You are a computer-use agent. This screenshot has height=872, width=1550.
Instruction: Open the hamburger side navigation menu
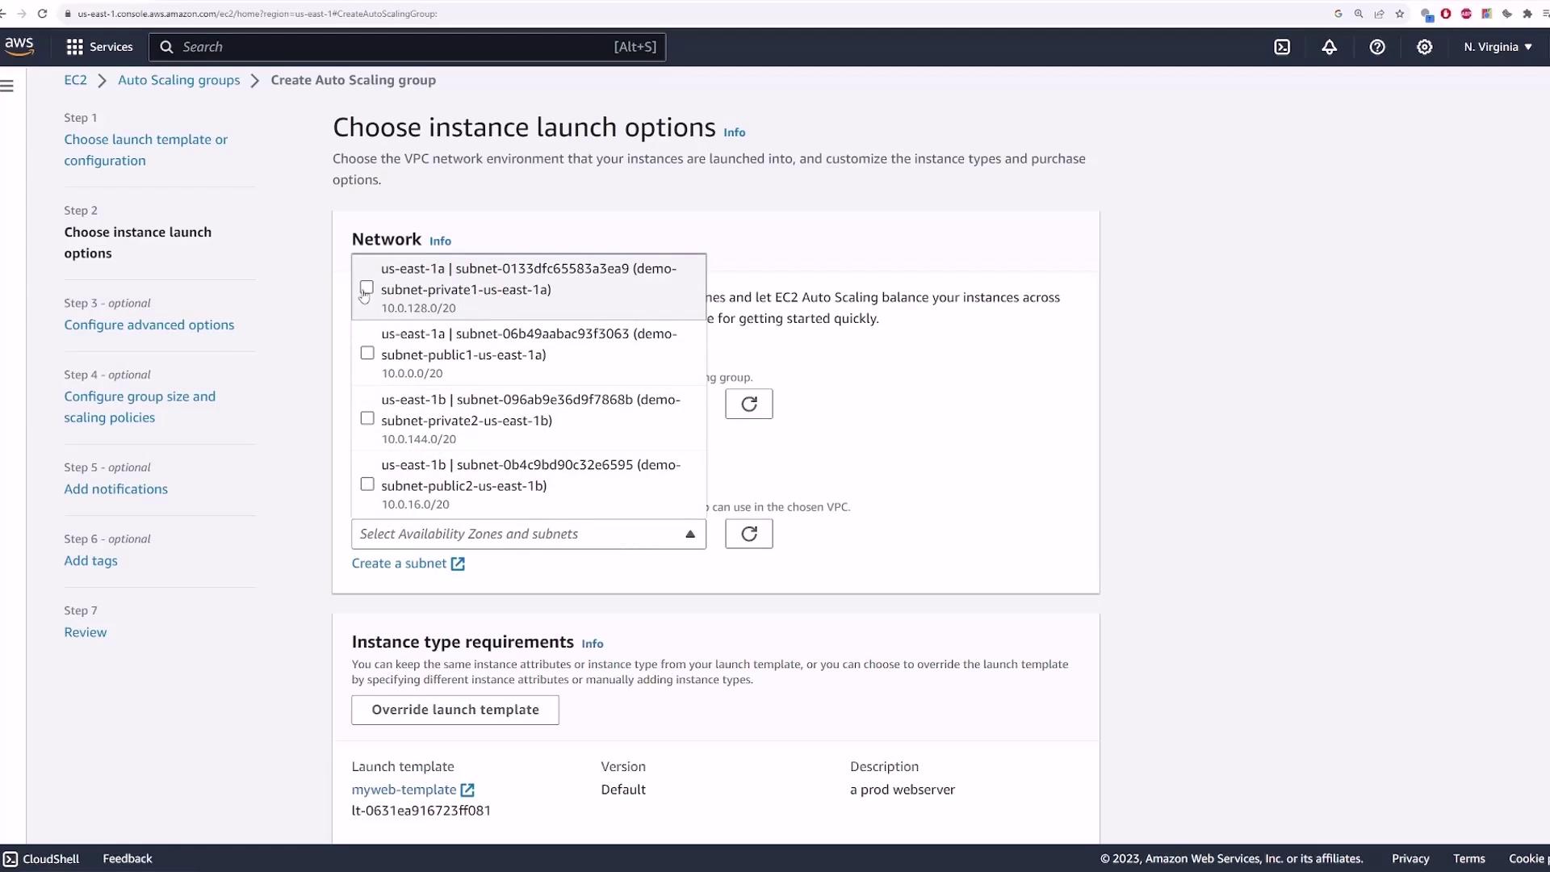[7, 86]
